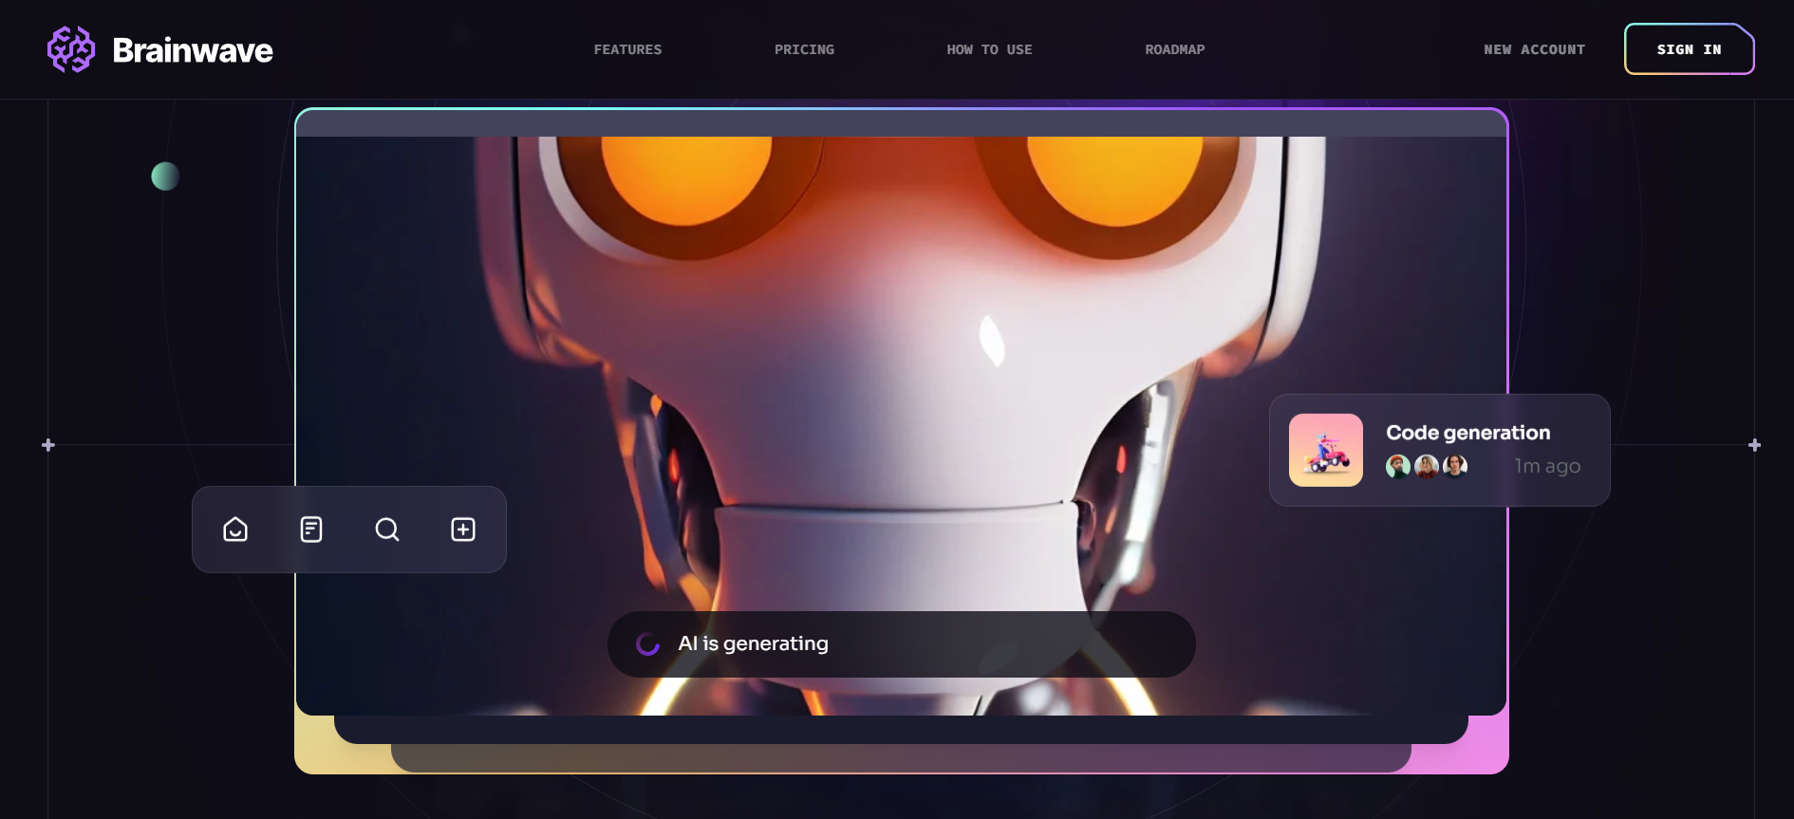Click the 'Code generation' title text
Viewport: 1794px width, 819px height.
click(x=1467, y=433)
